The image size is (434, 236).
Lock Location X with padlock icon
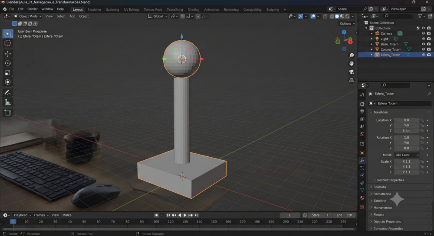(x=422, y=120)
